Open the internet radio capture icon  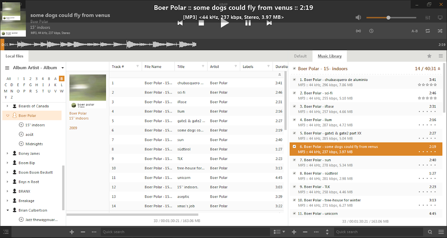[358, 31]
